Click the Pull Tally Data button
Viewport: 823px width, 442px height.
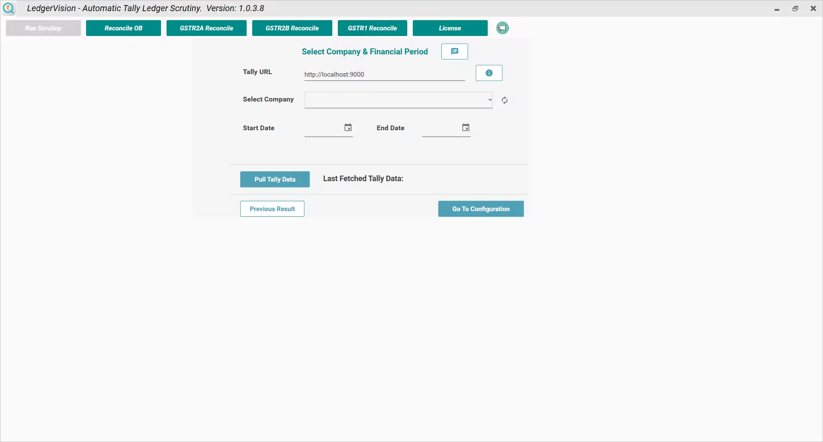point(275,179)
